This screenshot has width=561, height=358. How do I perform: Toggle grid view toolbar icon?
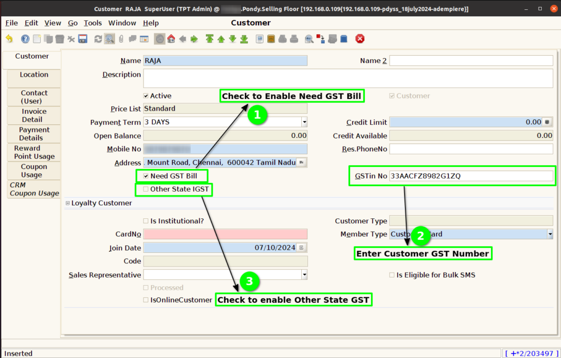(x=144, y=39)
